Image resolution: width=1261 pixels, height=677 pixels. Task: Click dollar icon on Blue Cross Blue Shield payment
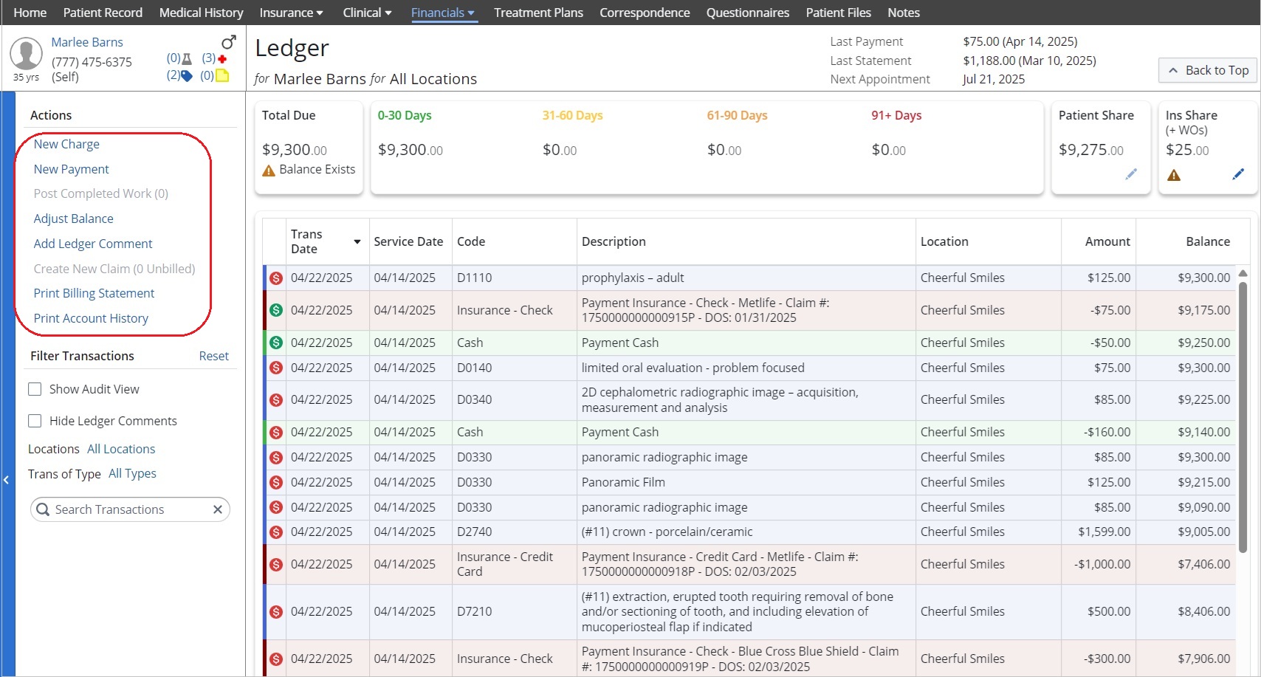tap(276, 659)
